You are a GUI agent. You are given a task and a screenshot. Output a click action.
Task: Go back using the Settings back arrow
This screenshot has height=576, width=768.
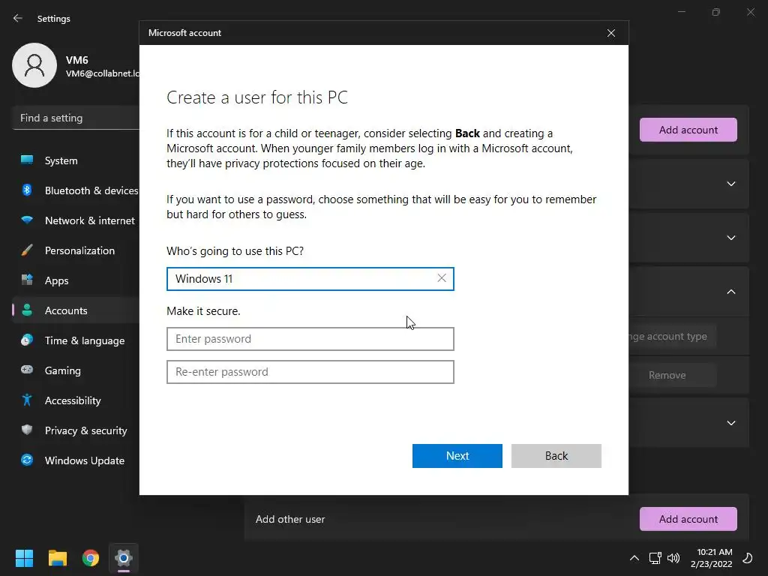[x=18, y=18]
